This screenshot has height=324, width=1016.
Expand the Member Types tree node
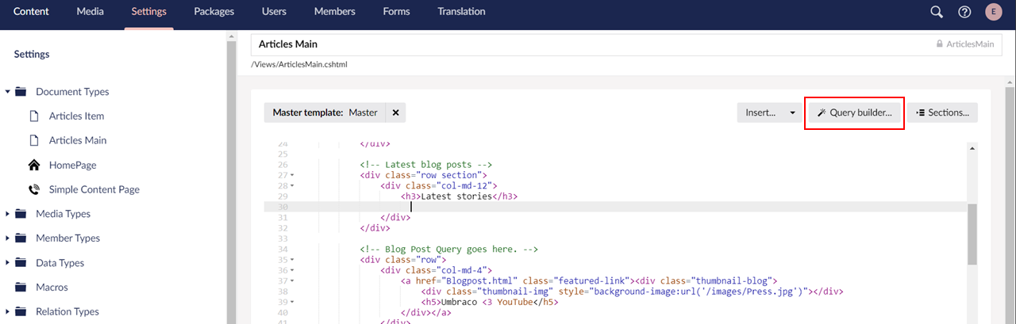[x=7, y=238]
